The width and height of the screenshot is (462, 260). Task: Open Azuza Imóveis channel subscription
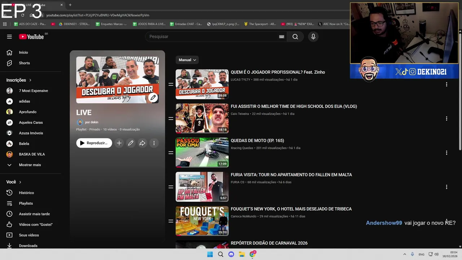pos(31,133)
